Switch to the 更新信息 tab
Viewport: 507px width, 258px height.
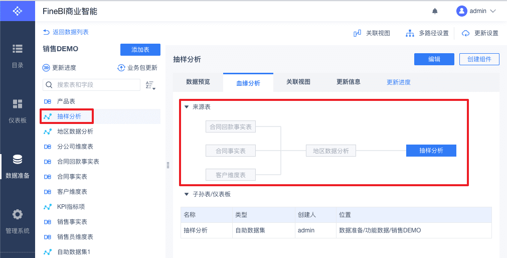348,82
